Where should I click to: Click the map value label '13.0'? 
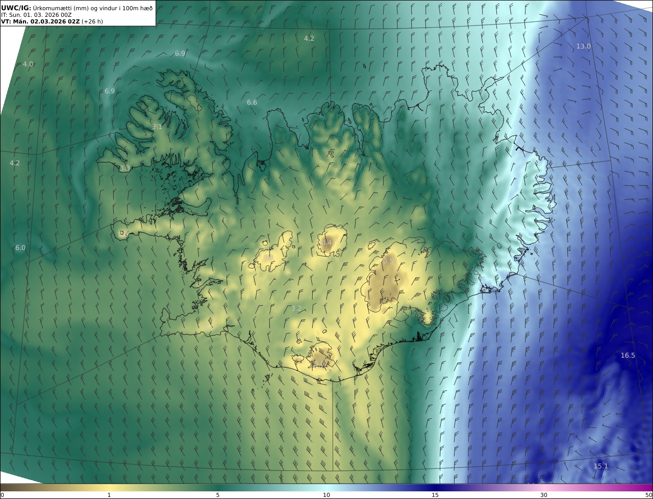point(583,46)
